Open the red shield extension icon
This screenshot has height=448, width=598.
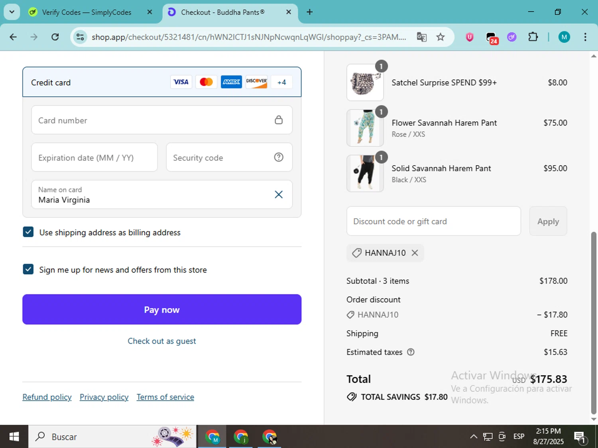coord(470,37)
